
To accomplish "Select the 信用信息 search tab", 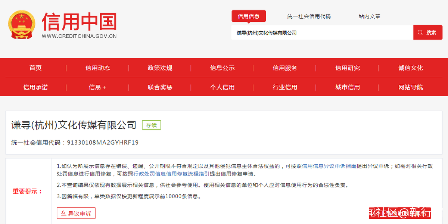I will click(249, 16).
